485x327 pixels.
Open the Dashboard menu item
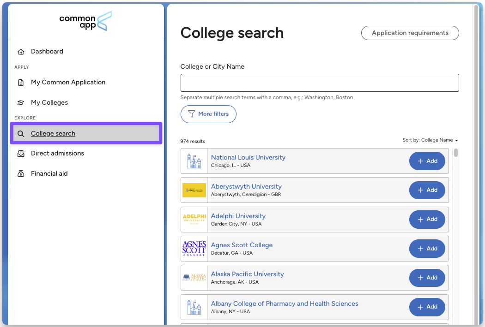click(x=47, y=52)
